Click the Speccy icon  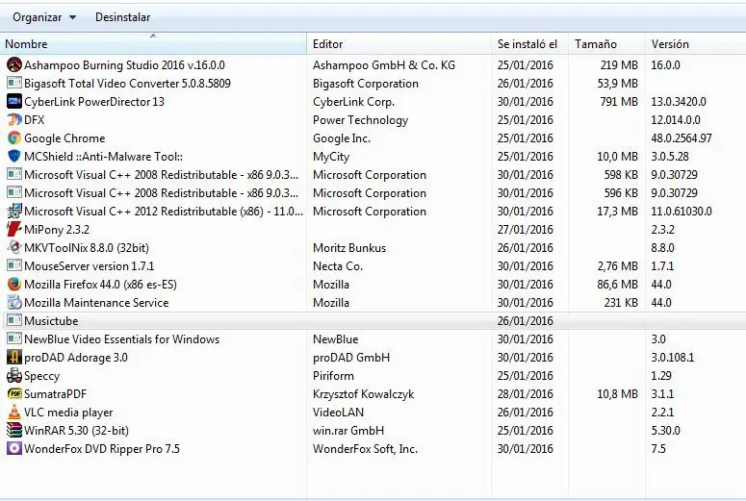coord(14,376)
